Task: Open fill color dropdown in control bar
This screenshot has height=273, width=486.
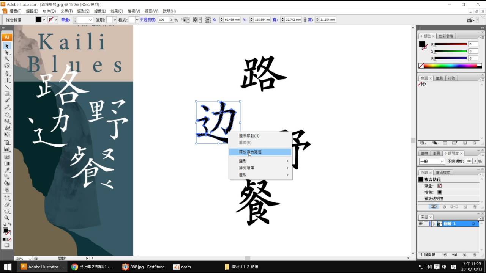Action: click(x=44, y=20)
